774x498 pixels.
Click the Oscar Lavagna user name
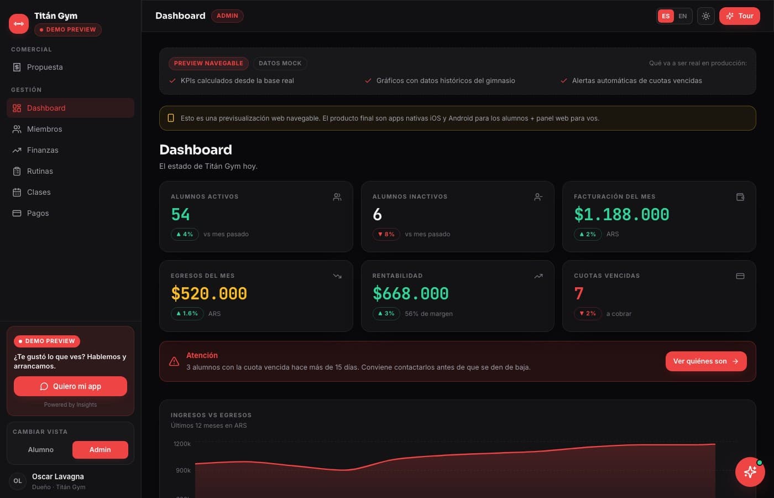[x=58, y=476]
